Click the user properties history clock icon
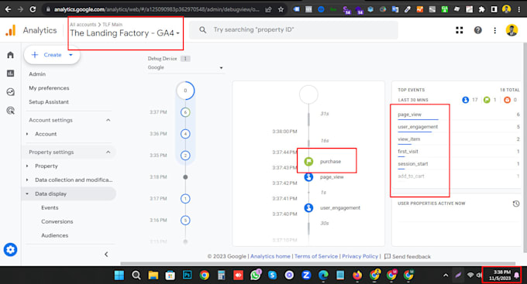Screen dimensions: 527x284 pyautogui.click(x=516, y=204)
